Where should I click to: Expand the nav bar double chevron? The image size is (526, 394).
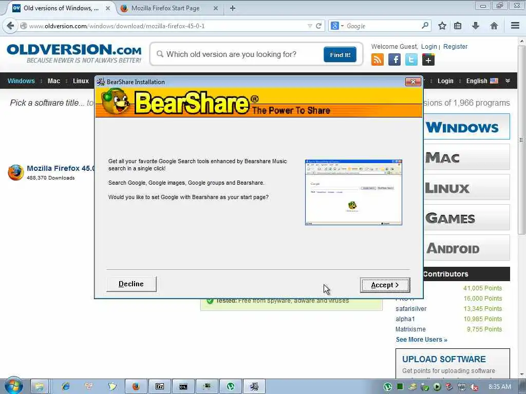[508, 81]
